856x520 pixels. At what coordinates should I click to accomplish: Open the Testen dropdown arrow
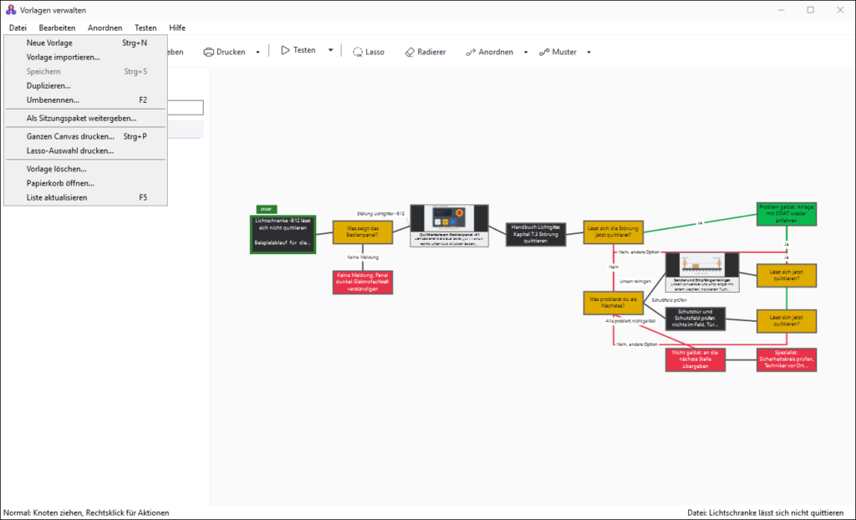(330, 50)
